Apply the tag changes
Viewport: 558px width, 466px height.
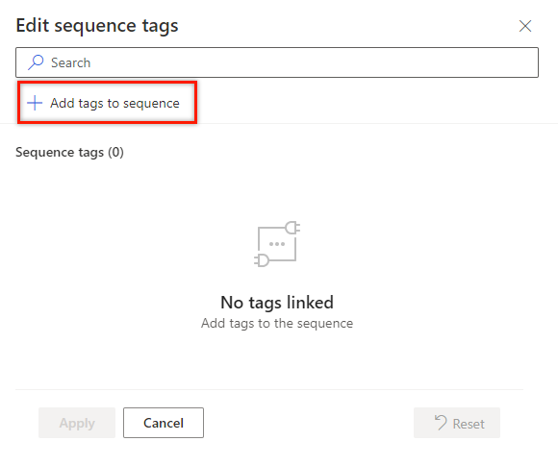pyautogui.click(x=77, y=423)
